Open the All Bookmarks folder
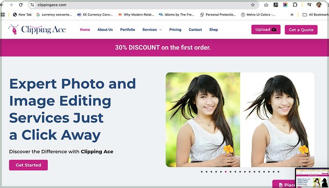The height and width of the screenshot is (188, 329). (315, 14)
